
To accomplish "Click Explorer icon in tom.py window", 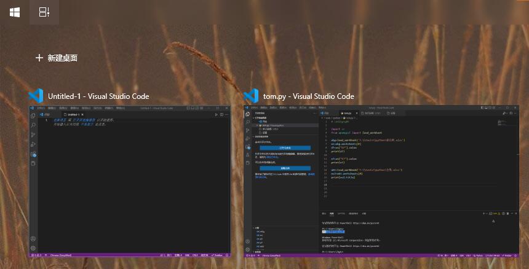I will (248, 114).
